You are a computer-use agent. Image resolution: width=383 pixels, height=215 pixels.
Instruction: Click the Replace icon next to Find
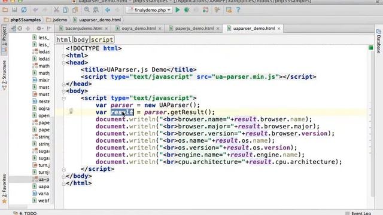[96, 10]
